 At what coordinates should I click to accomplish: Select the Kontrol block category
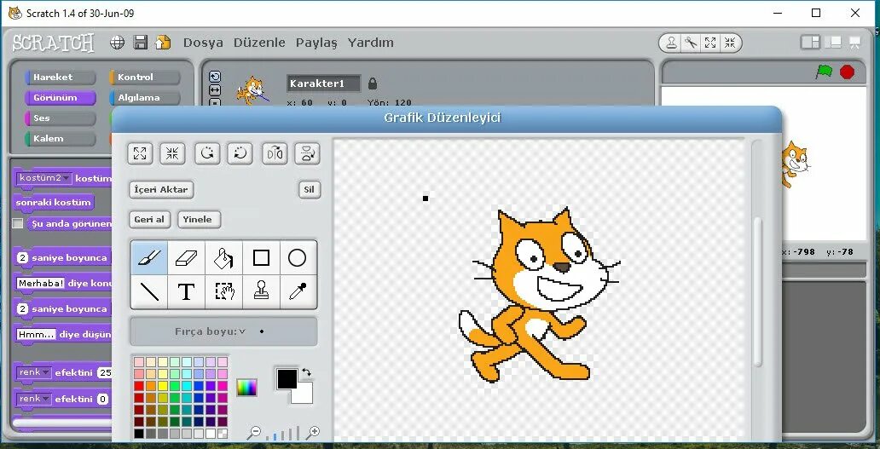pyautogui.click(x=145, y=78)
